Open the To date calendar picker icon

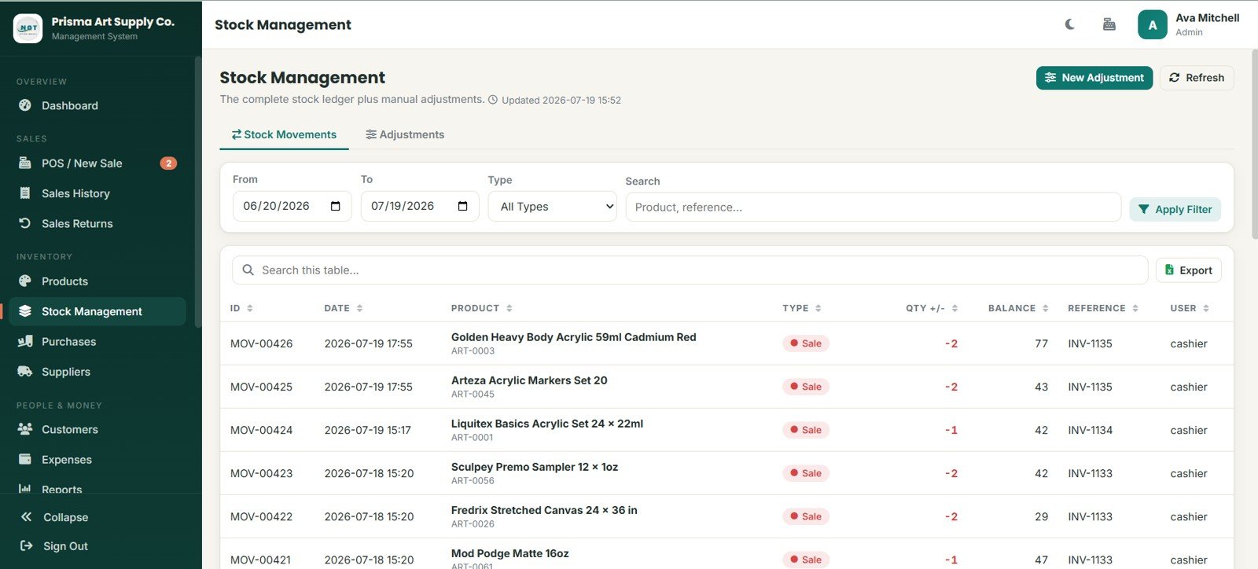pos(462,206)
